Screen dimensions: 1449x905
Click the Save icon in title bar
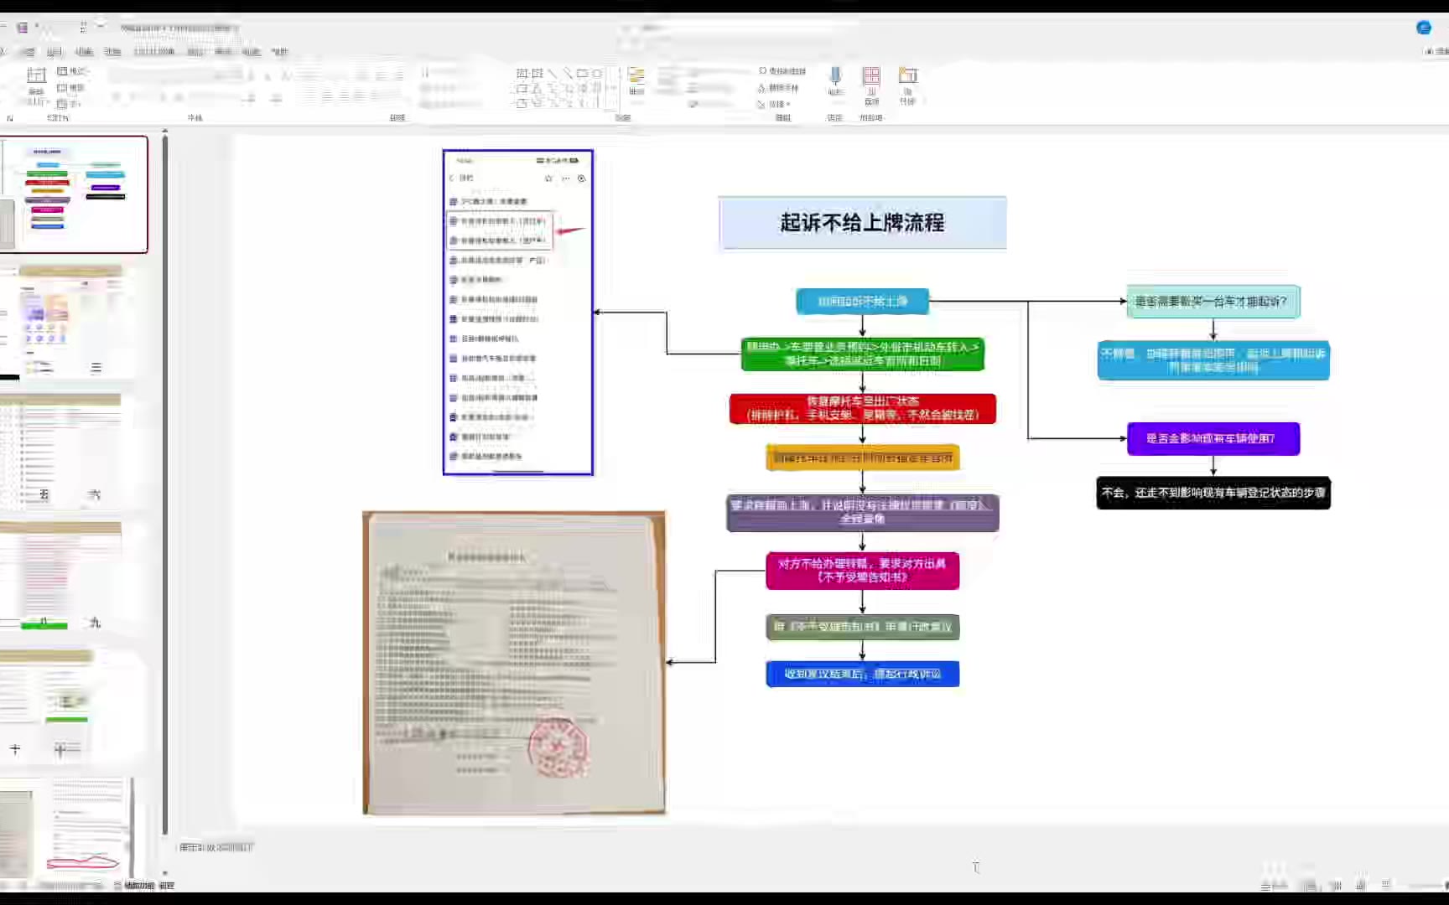[23, 28]
